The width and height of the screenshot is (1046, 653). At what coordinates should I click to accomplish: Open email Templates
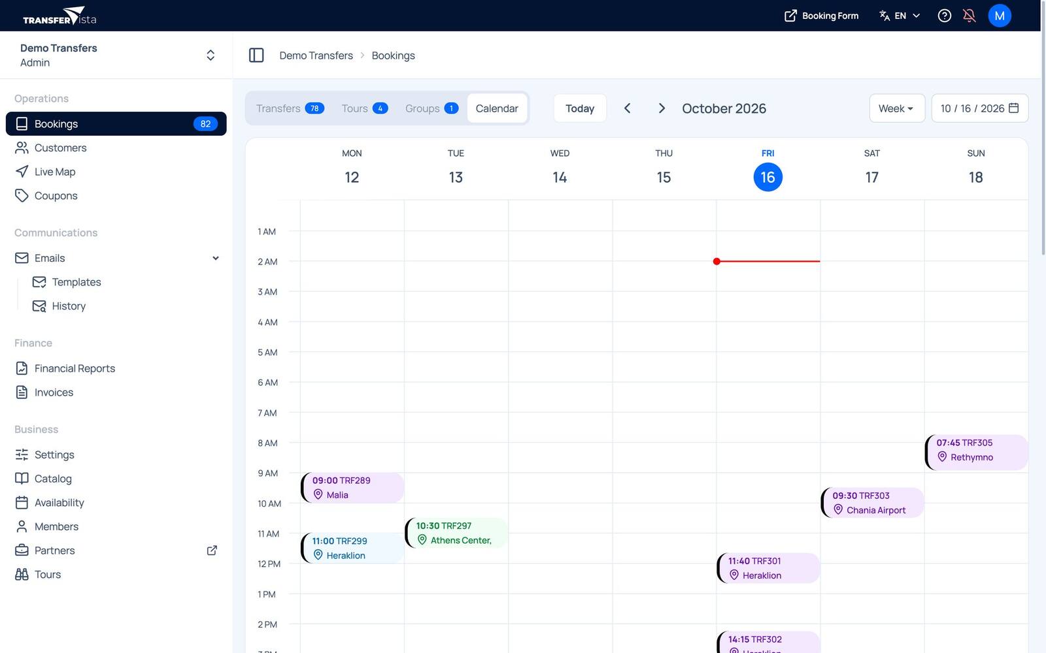[x=76, y=282]
